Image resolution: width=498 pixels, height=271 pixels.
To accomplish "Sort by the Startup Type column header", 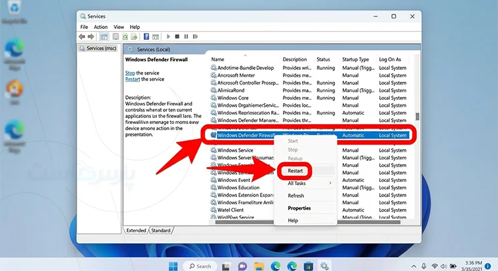I will coord(356,59).
